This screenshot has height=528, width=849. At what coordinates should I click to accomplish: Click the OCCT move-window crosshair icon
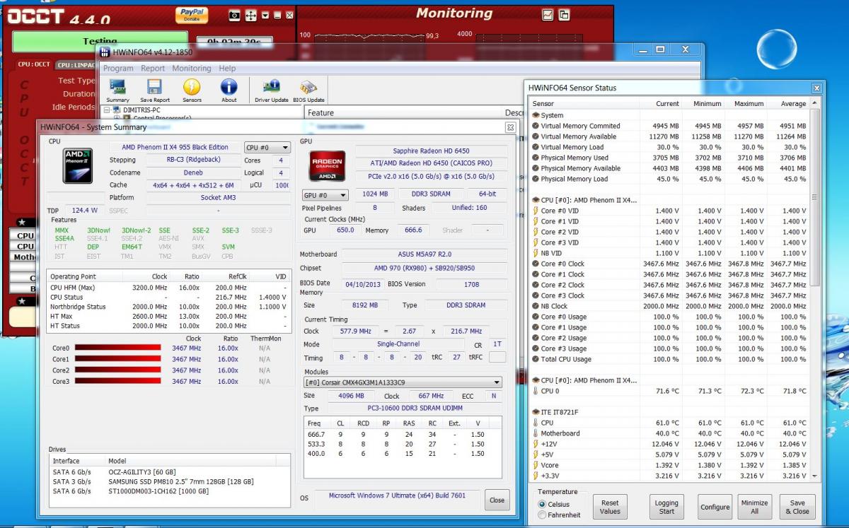[x=250, y=15]
